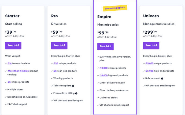Start the Free trial for Starter plan

coord(13,46)
